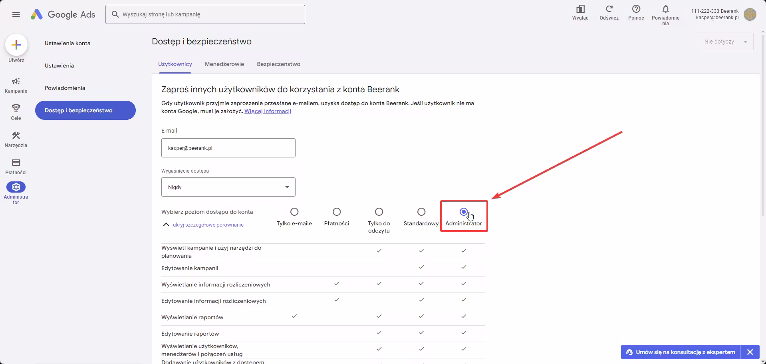Click the Więcej informacji link
Viewport: 766px width, 364px height.
[x=268, y=111]
